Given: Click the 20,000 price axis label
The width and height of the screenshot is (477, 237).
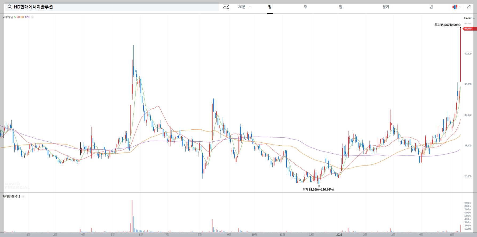Looking at the screenshot, I should coord(468,176).
